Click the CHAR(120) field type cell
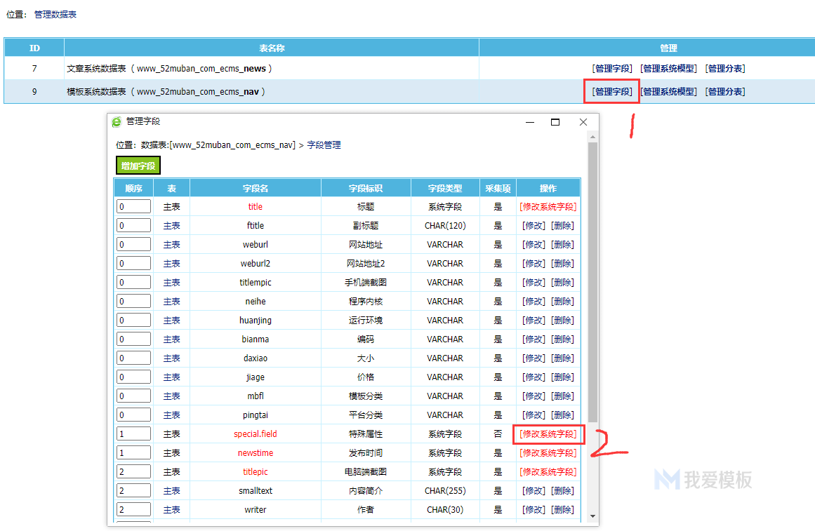815x531 pixels. (445, 225)
